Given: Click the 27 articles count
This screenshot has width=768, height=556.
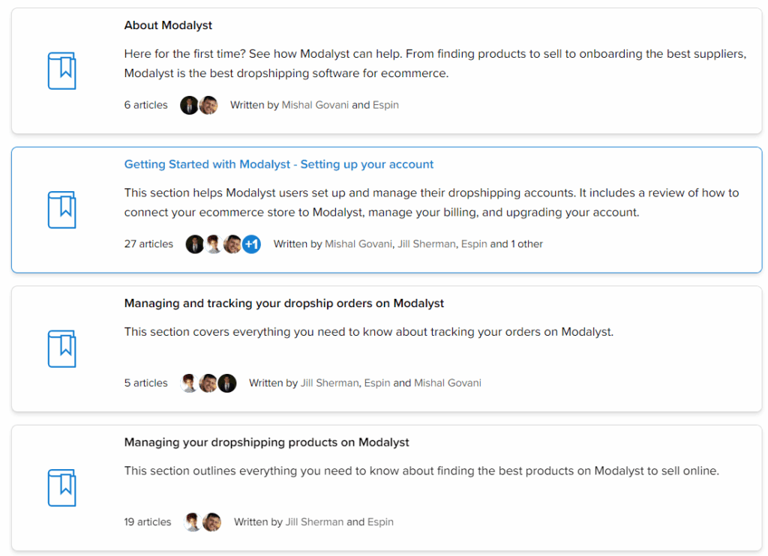Looking at the screenshot, I should click(x=148, y=244).
